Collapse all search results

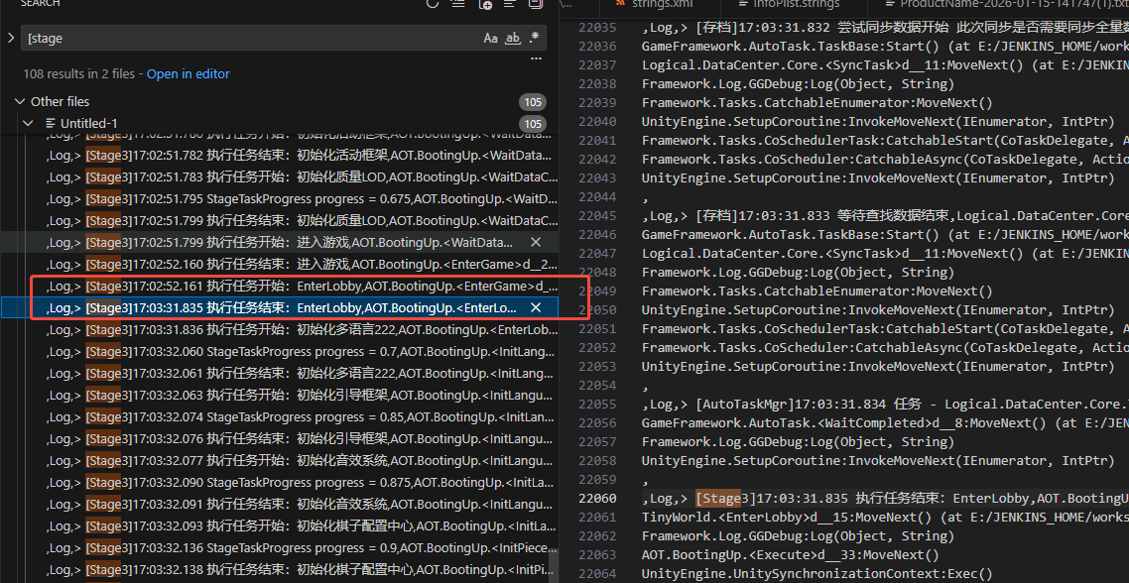536,4
